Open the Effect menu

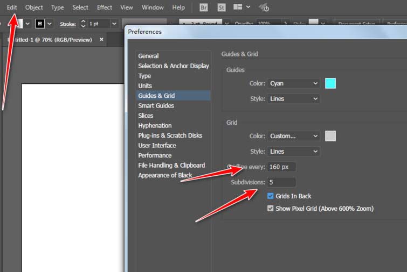(x=105, y=8)
